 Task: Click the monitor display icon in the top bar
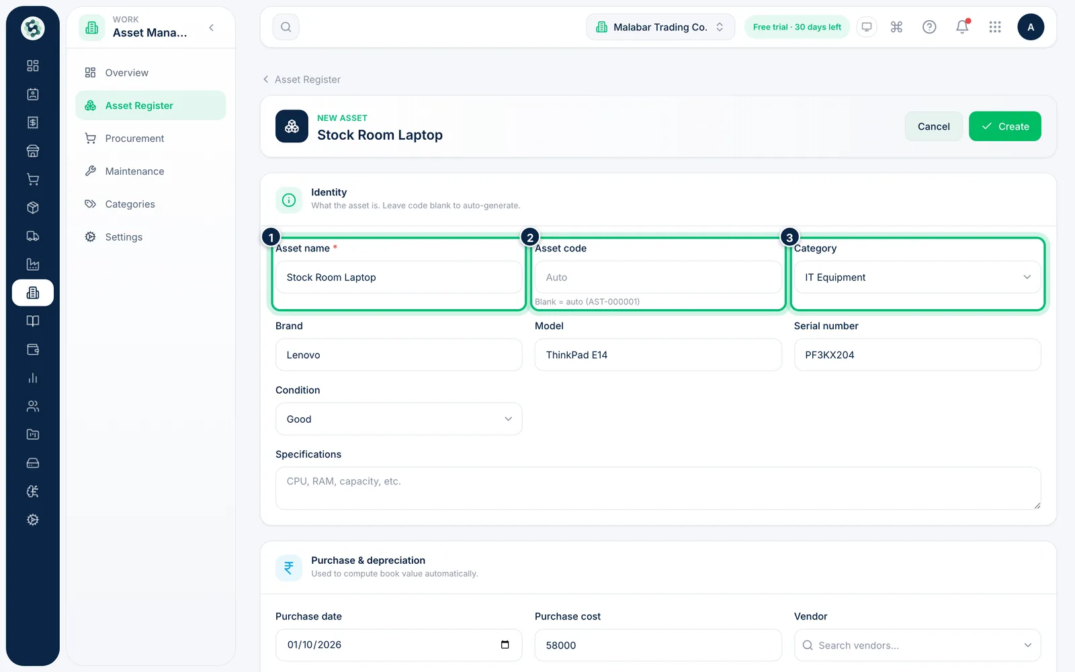867,27
